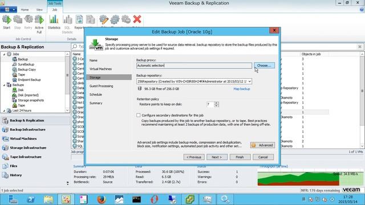
Task: Click the Map backup link
Action: pyautogui.click(x=242, y=89)
